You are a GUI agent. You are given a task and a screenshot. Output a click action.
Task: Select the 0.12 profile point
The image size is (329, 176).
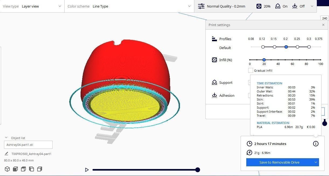[263, 47]
